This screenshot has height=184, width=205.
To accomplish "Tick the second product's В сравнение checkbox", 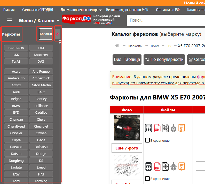I will coord(147,179).
